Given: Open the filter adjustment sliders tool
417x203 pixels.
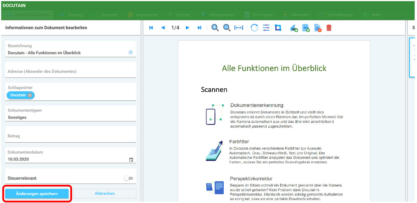Looking at the screenshot, I should point(266,28).
